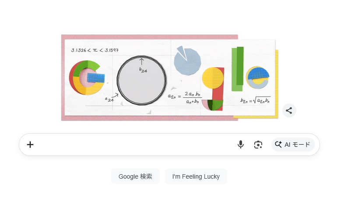Click the green rectangle letter in doodle
Image resolution: width=337 pixels, height=197 pixels.
pos(237,68)
